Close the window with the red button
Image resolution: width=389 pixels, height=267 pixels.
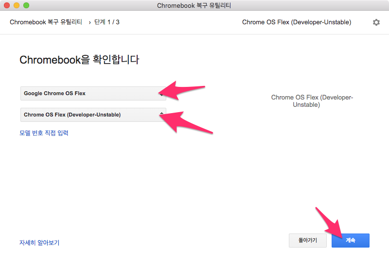point(7,5)
